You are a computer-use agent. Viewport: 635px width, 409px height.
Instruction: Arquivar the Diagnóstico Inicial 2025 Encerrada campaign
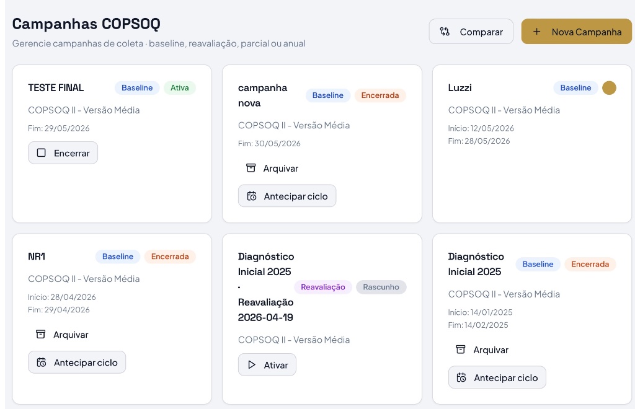click(x=482, y=350)
